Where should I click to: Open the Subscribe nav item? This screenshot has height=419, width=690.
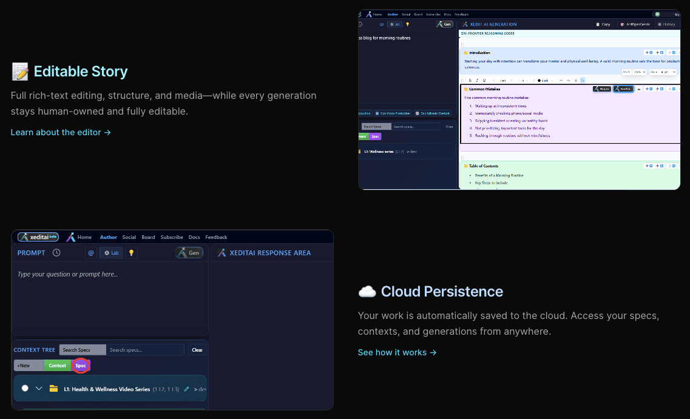pos(172,237)
